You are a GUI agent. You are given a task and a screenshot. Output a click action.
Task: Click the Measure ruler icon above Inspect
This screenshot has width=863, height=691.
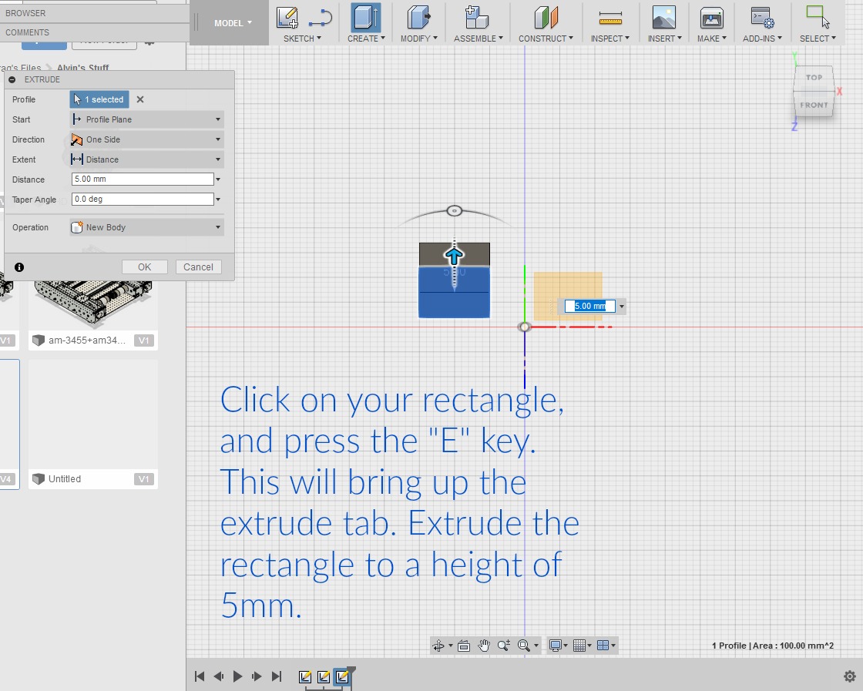tap(610, 17)
